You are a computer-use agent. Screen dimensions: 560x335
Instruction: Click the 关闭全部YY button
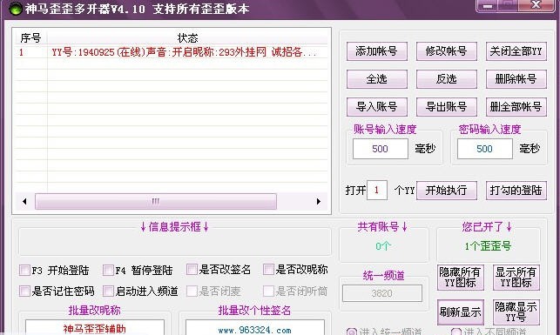[516, 51]
